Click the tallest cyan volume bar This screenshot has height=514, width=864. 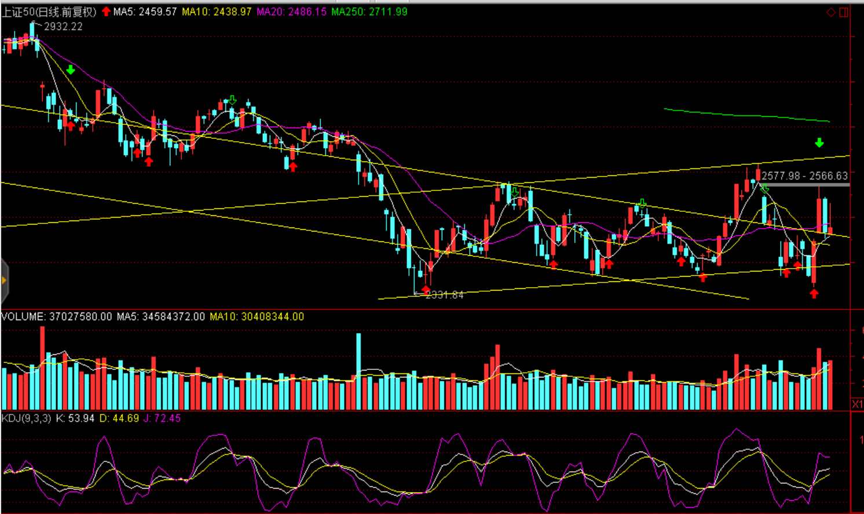(359, 370)
